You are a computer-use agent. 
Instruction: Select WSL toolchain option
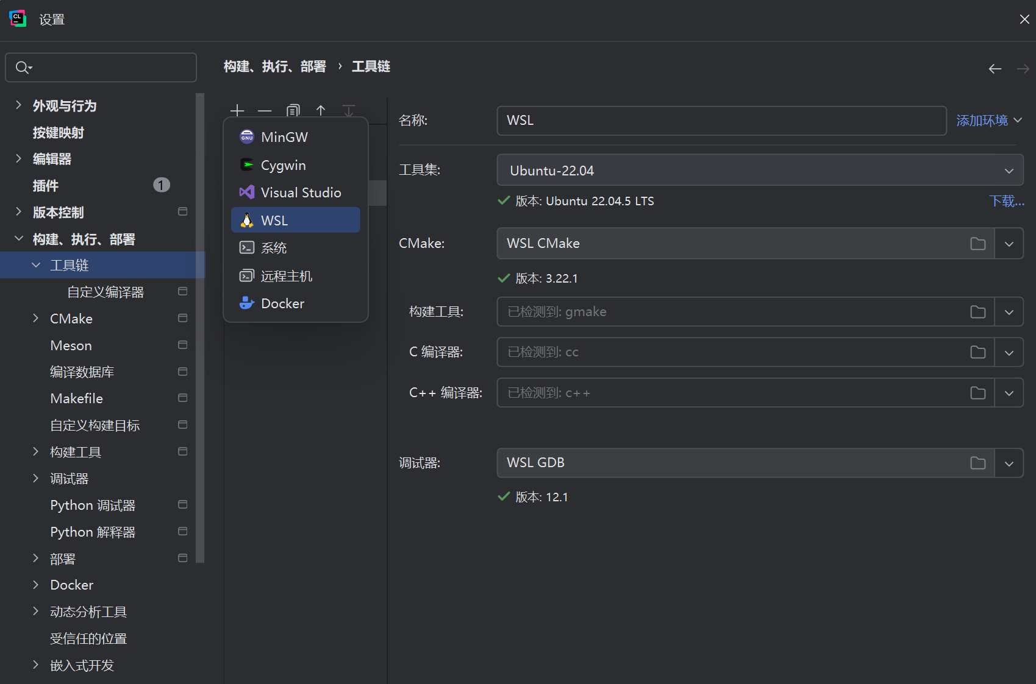click(x=296, y=220)
